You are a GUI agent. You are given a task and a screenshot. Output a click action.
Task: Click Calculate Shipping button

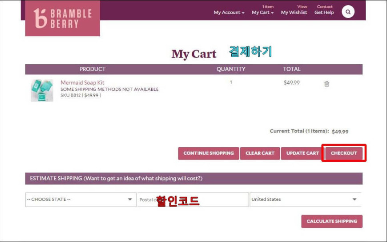pos(332,221)
